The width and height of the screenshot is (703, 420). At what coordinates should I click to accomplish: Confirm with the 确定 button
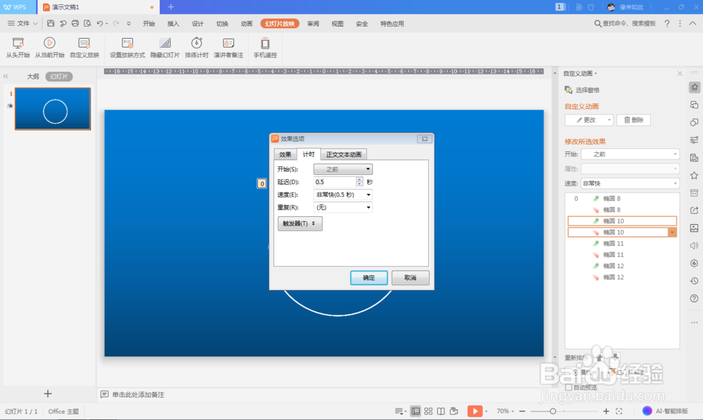point(368,277)
